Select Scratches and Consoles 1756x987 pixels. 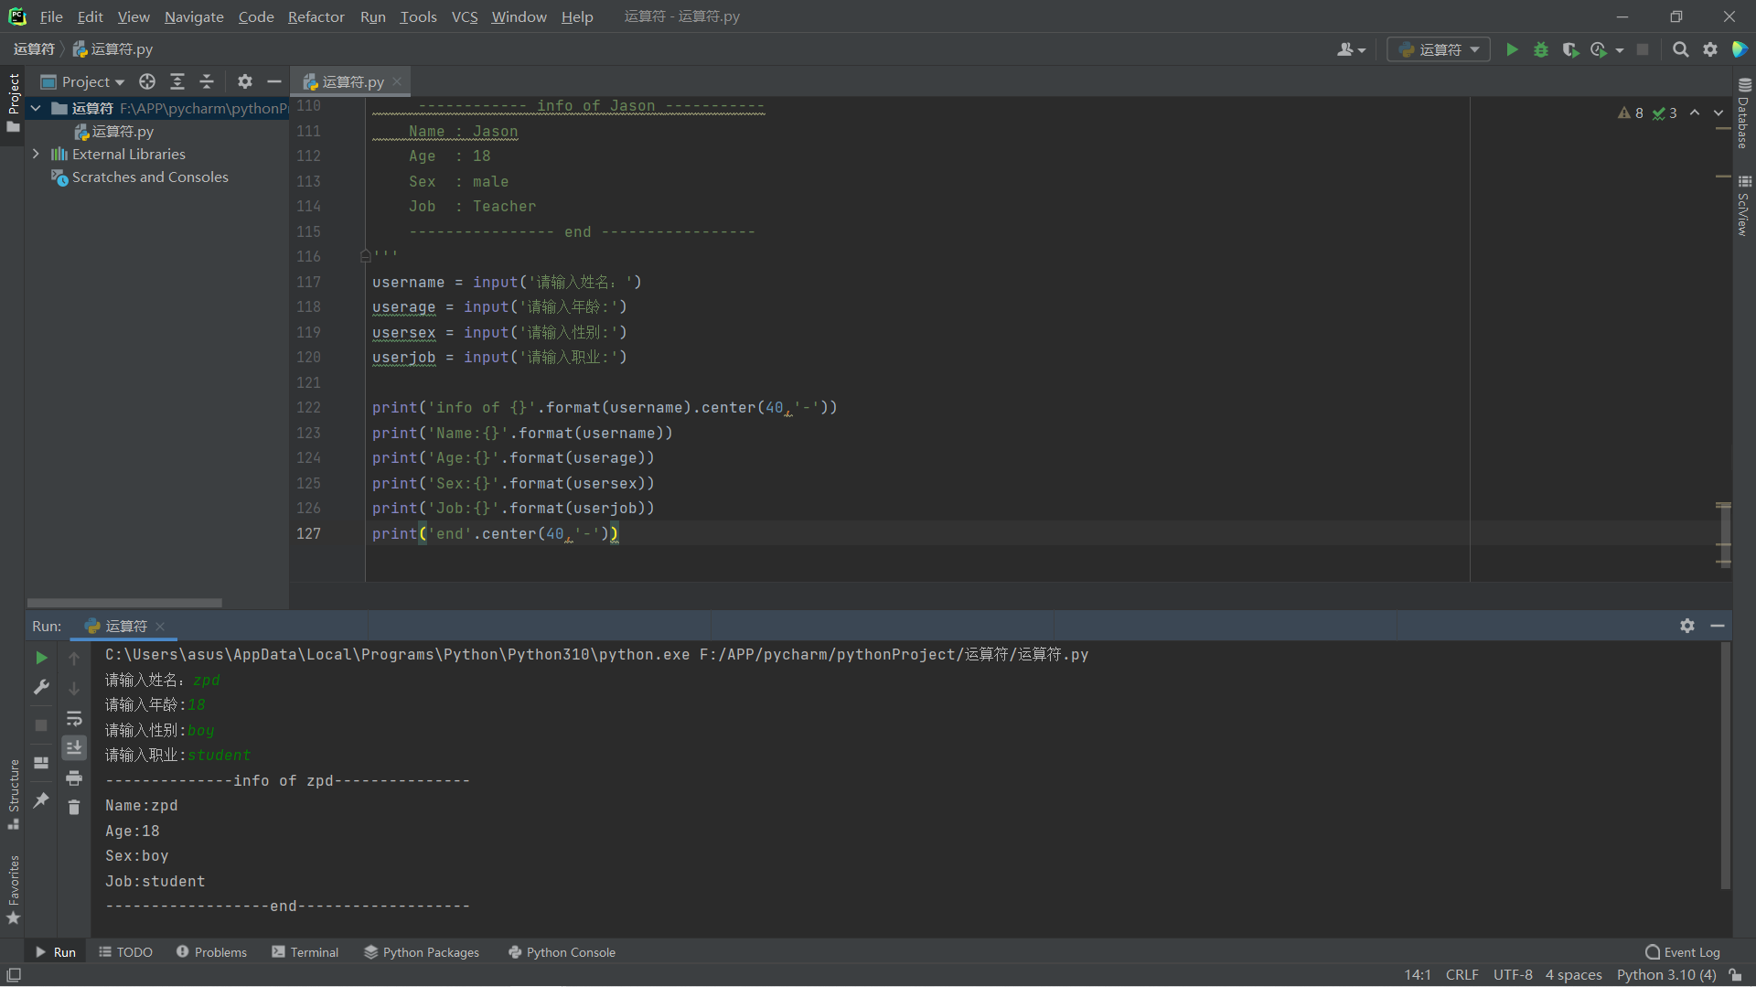(x=140, y=177)
